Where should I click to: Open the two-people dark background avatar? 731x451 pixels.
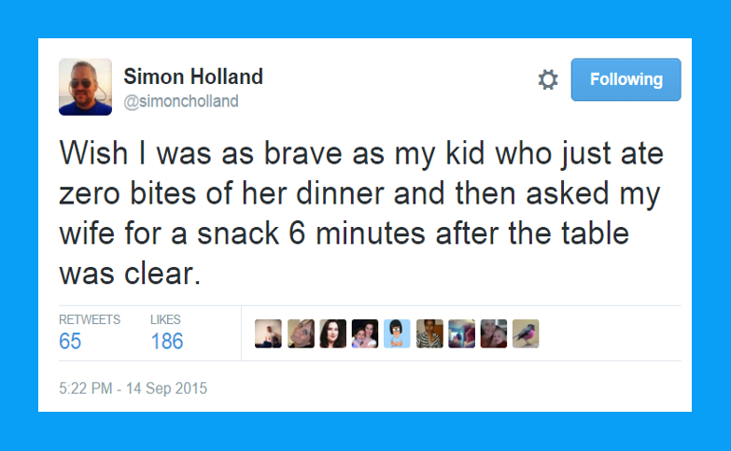point(365,333)
